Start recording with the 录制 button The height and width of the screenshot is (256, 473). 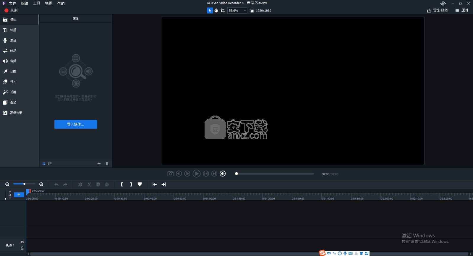(11, 10)
